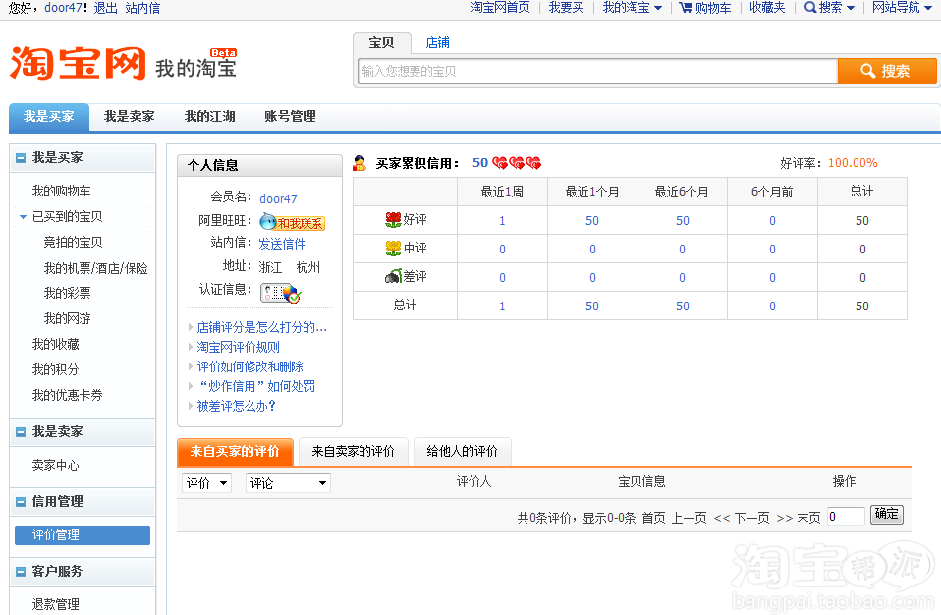This screenshot has width=941, height=615.
Task: Collapse the 我是卖家 sidebar section
Action: [x=21, y=432]
